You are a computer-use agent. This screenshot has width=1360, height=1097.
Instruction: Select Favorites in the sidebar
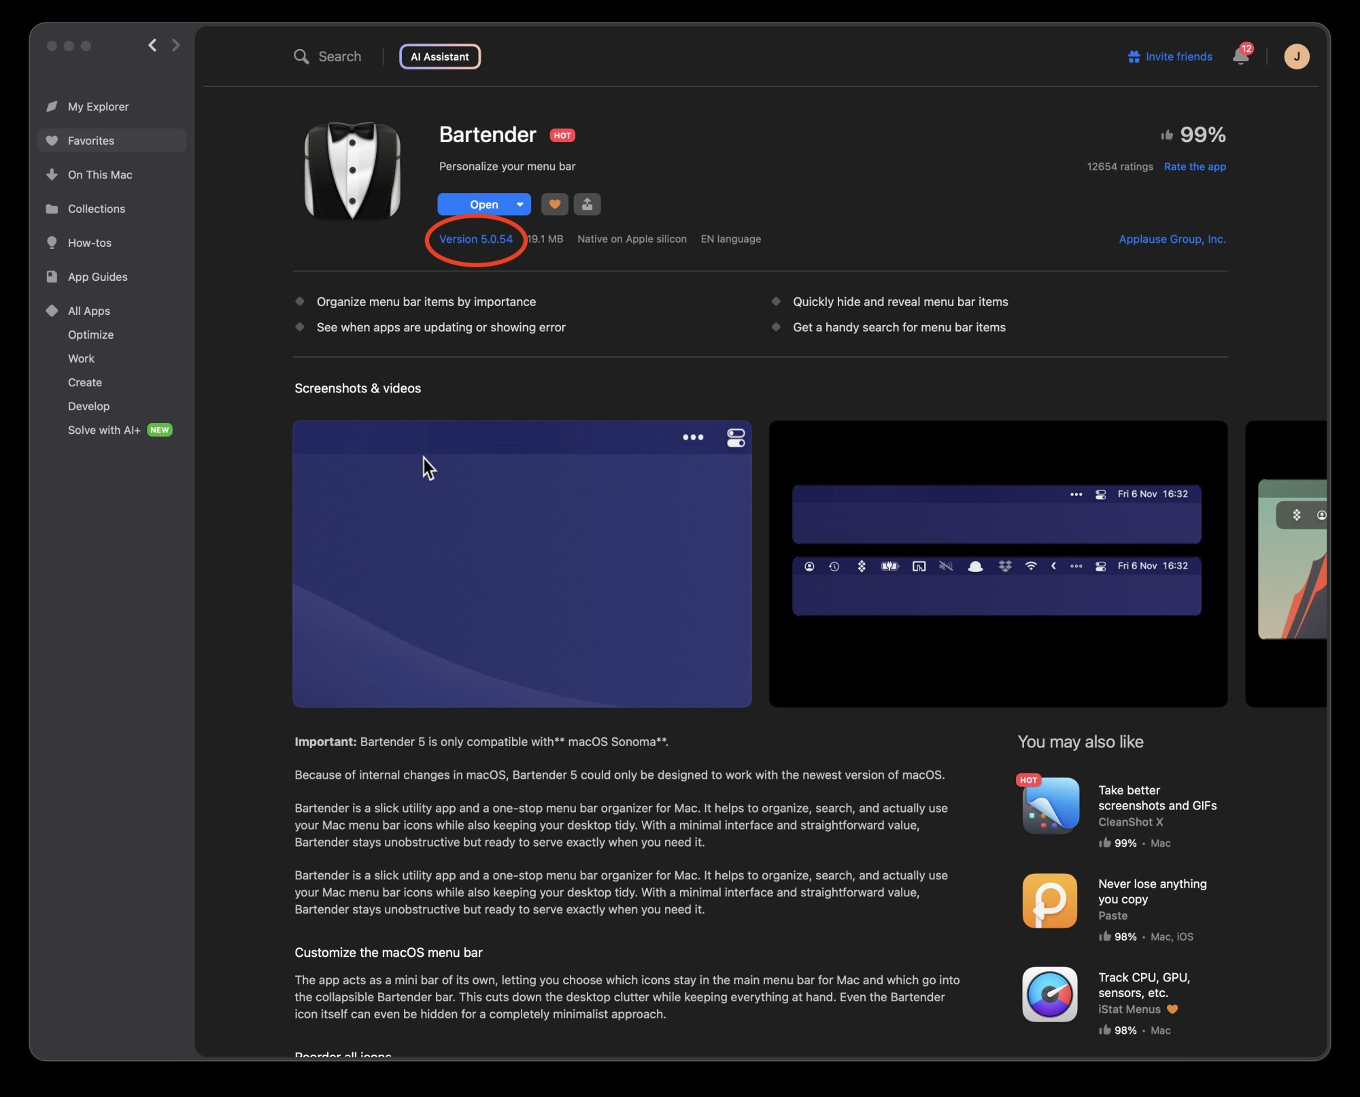(112, 141)
